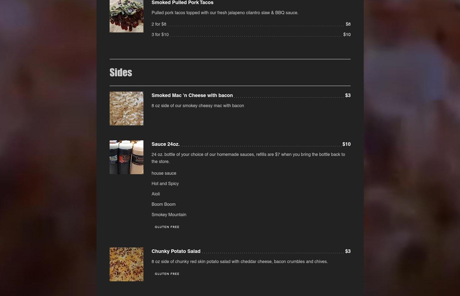Click the '2 for $8' taco option

click(x=159, y=24)
